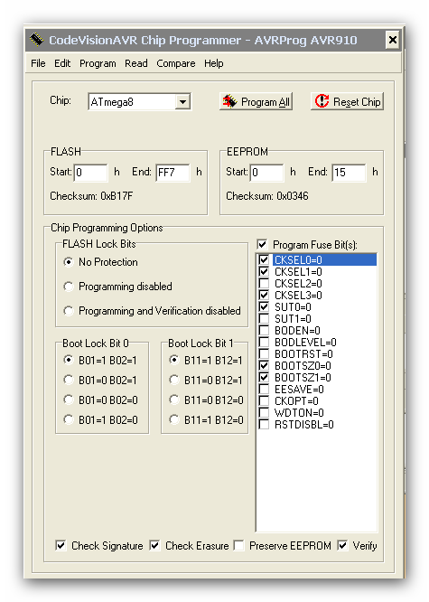The image size is (429, 602).
Task: Toggle the Check Signature checkbox
Action: tap(61, 545)
